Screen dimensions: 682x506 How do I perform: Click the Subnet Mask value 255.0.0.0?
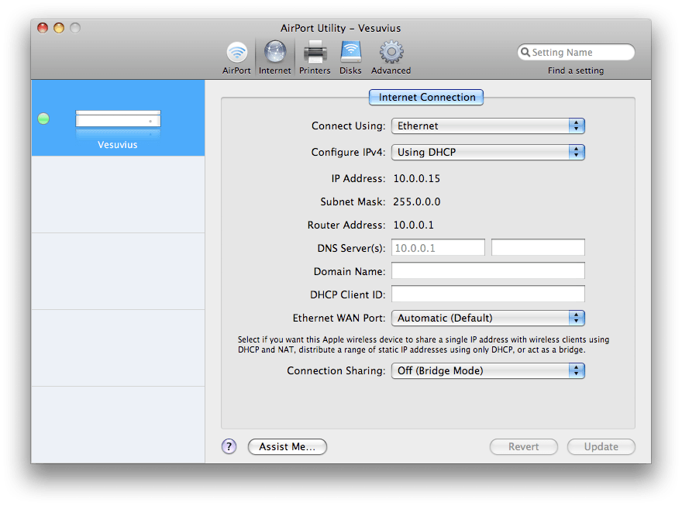click(x=417, y=201)
